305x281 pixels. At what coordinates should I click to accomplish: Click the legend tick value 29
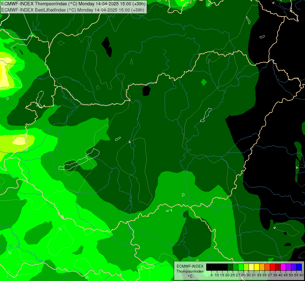[243, 275]
